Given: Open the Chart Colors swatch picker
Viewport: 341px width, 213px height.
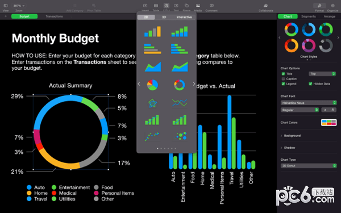Looking at the screenshot, I should pos(328,122).
